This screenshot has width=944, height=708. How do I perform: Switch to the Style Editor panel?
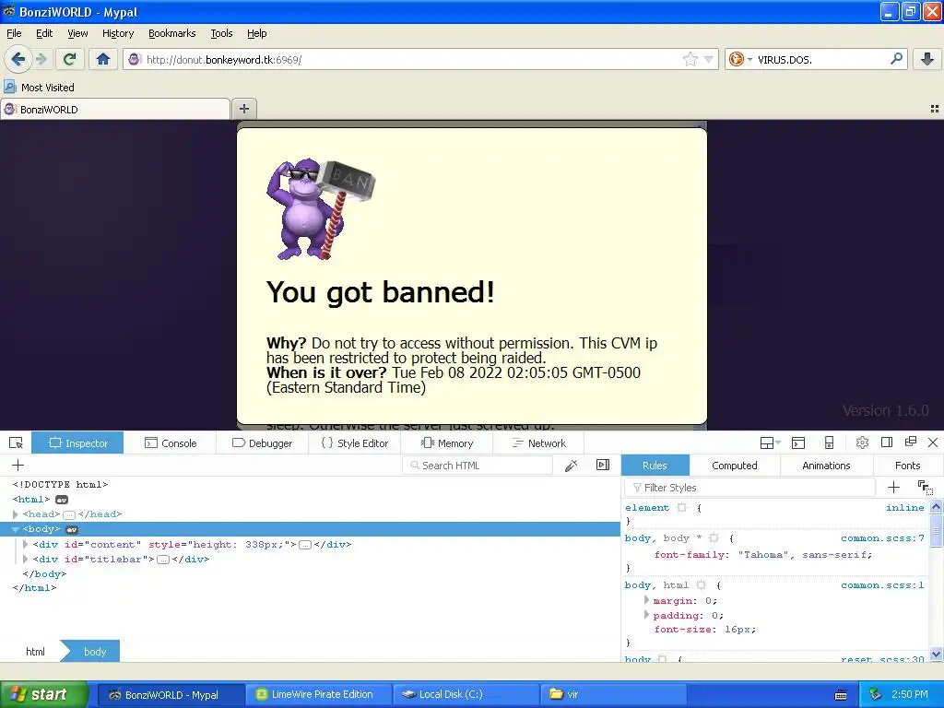(355, 443)
